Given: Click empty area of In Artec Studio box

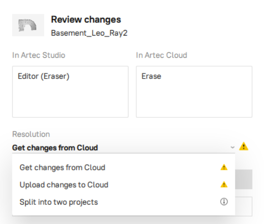Looking at the screenshot, I should click(x=70, y=100).
